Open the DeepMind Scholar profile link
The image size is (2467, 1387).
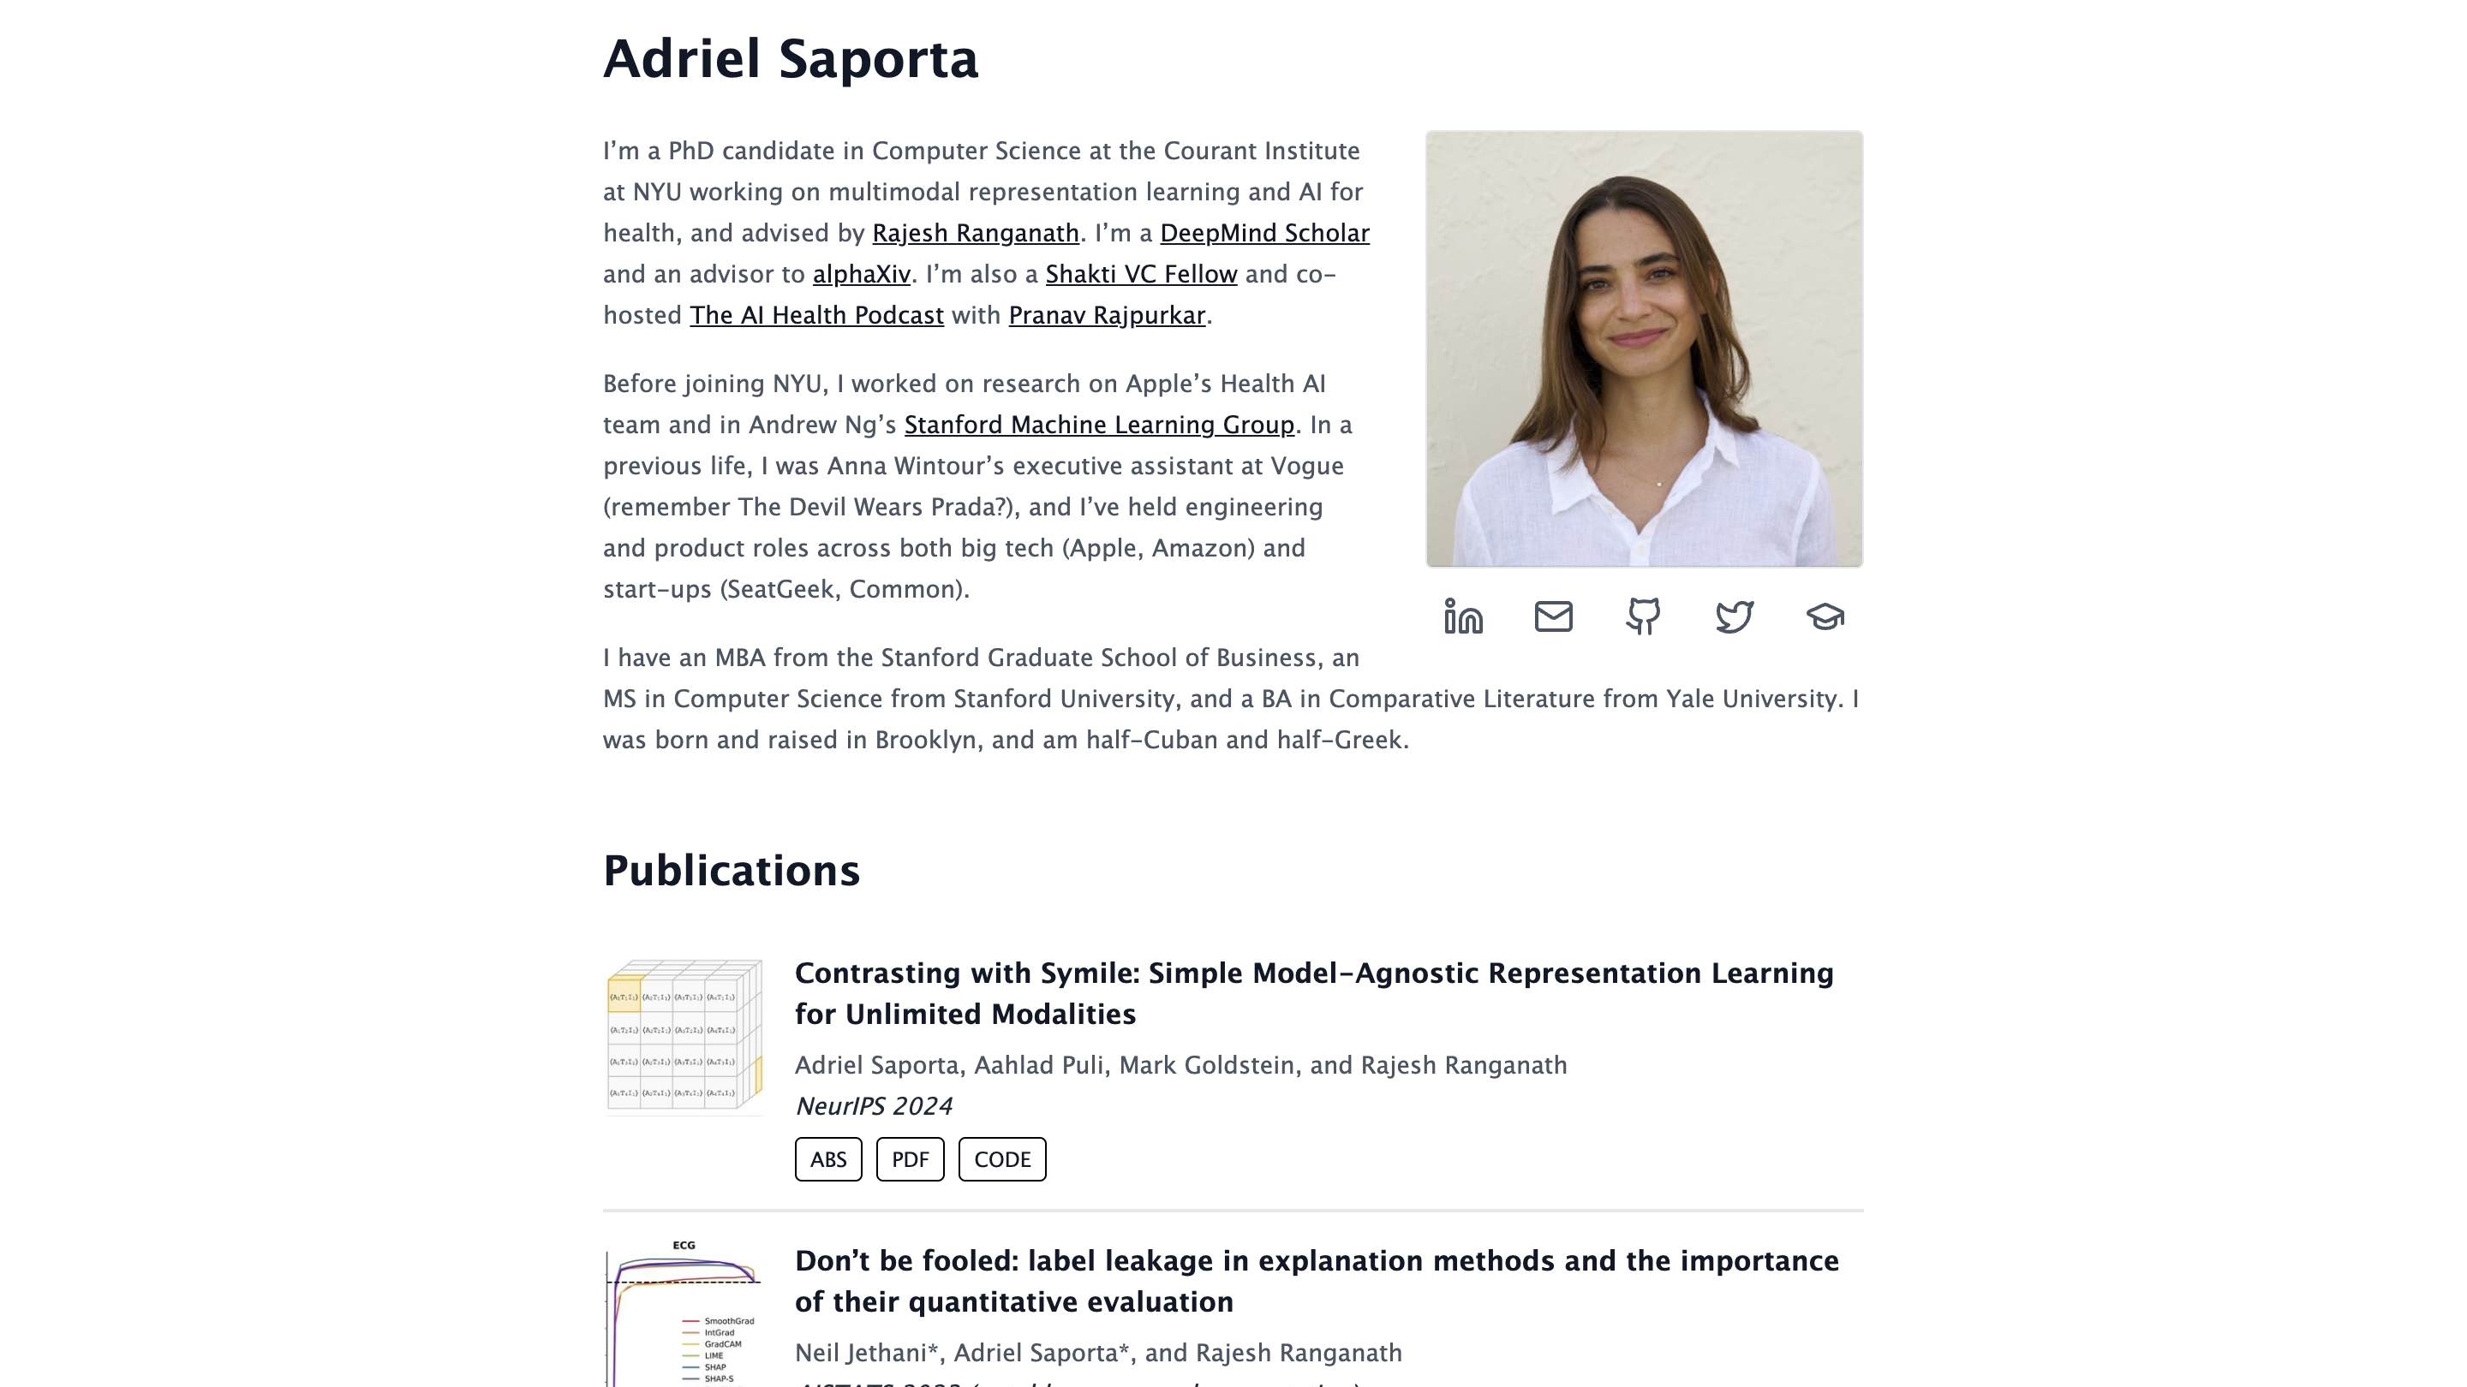[x=1264, y=234]
